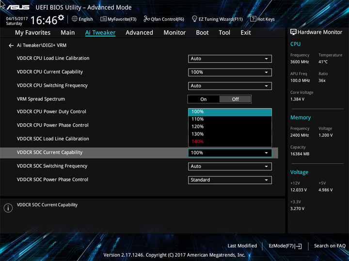Switch to Main tab
The height and width of the screenshot is (261, 349).
(x=68, y=33)
